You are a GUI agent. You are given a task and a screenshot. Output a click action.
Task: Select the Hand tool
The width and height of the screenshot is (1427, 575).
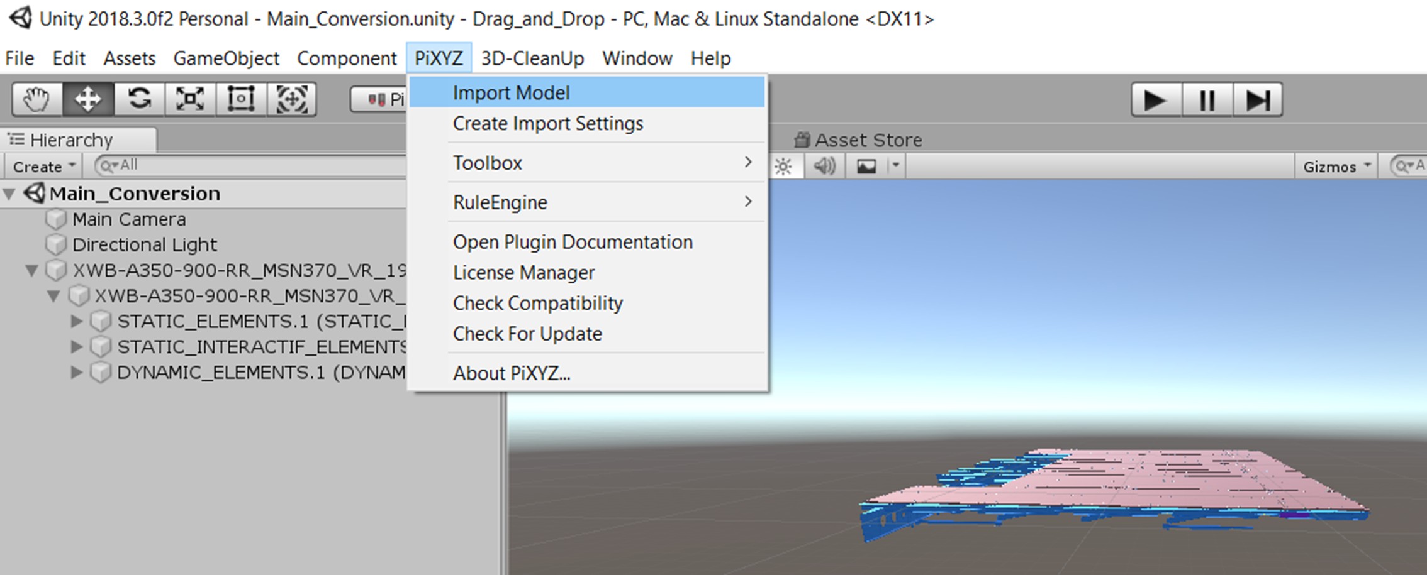pyautogui.click(x=36, y=99)
